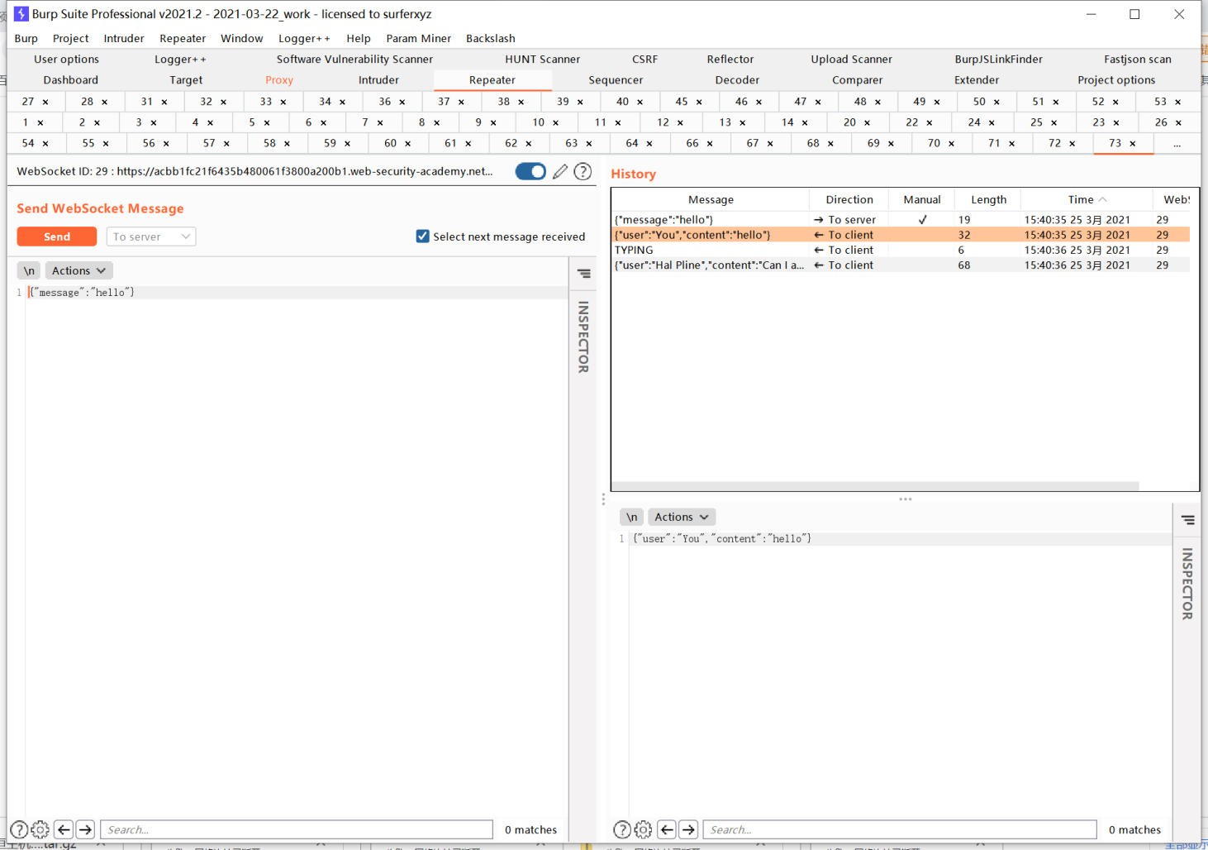Open the 'To server' direction dropdown

(150, 236)
